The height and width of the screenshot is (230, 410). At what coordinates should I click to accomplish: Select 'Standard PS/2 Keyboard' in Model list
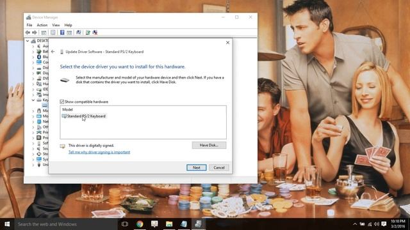84,116
